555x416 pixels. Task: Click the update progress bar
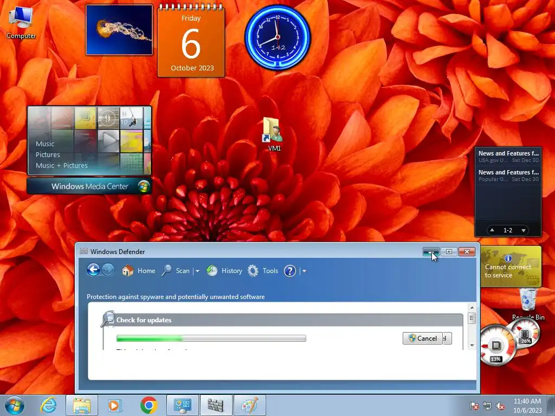coord(211,338)
